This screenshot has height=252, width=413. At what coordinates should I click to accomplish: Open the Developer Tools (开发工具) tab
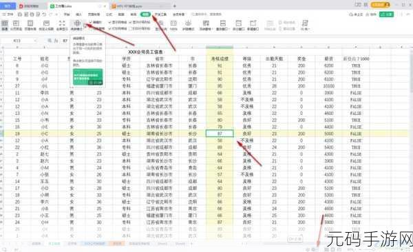coord(160,14)
